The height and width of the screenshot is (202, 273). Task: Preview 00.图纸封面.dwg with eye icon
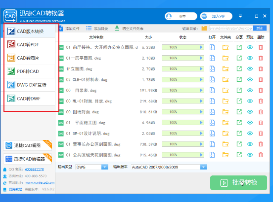pyautogui.click(x=250, y=112)
